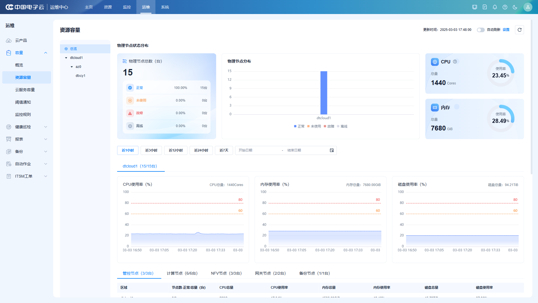538x303 pixels.
Task: Click the CPU chip icon
Action: tap(435, 62)
